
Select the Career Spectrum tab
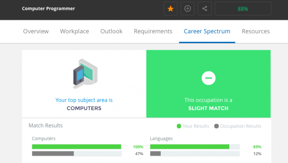[x=207, y=31]
